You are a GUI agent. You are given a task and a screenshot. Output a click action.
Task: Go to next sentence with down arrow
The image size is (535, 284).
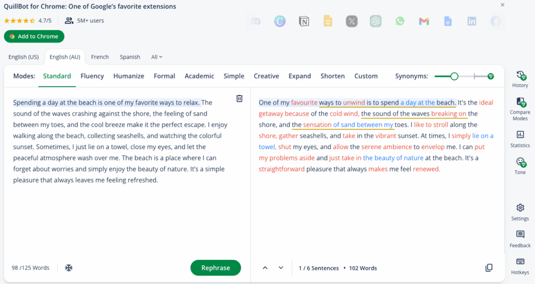point(281,268)
